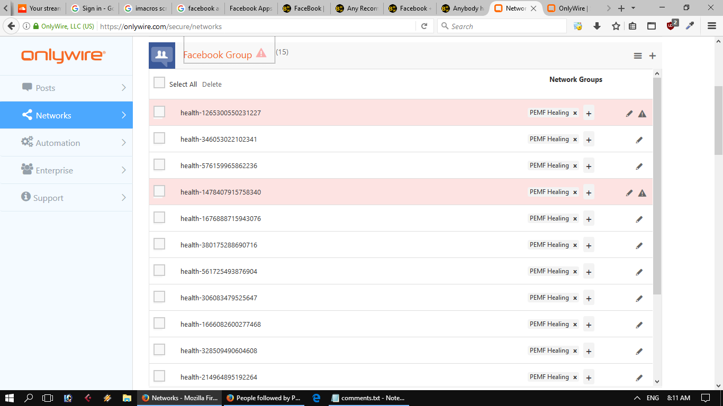
Task: Tick checkbox for health-561725493876904
Action: [159, 270]
